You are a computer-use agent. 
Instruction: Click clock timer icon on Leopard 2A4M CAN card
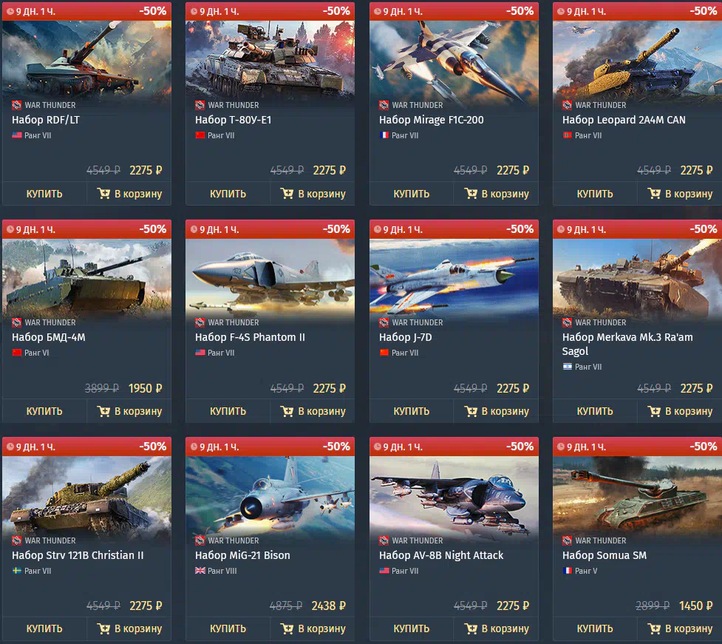point(560,12)
